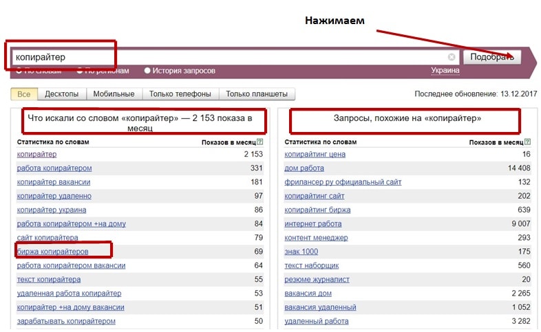
Task: Click the '9 007' impressions value
Action: 521,224
